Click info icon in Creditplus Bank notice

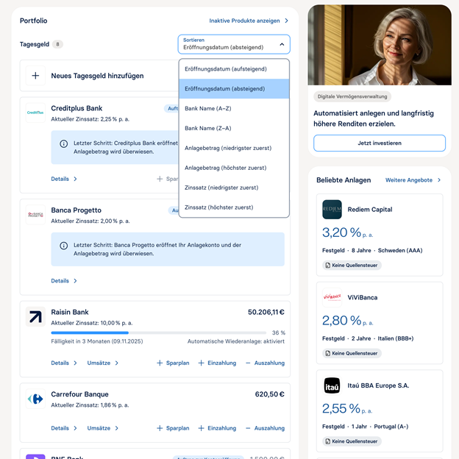(63, 143)
